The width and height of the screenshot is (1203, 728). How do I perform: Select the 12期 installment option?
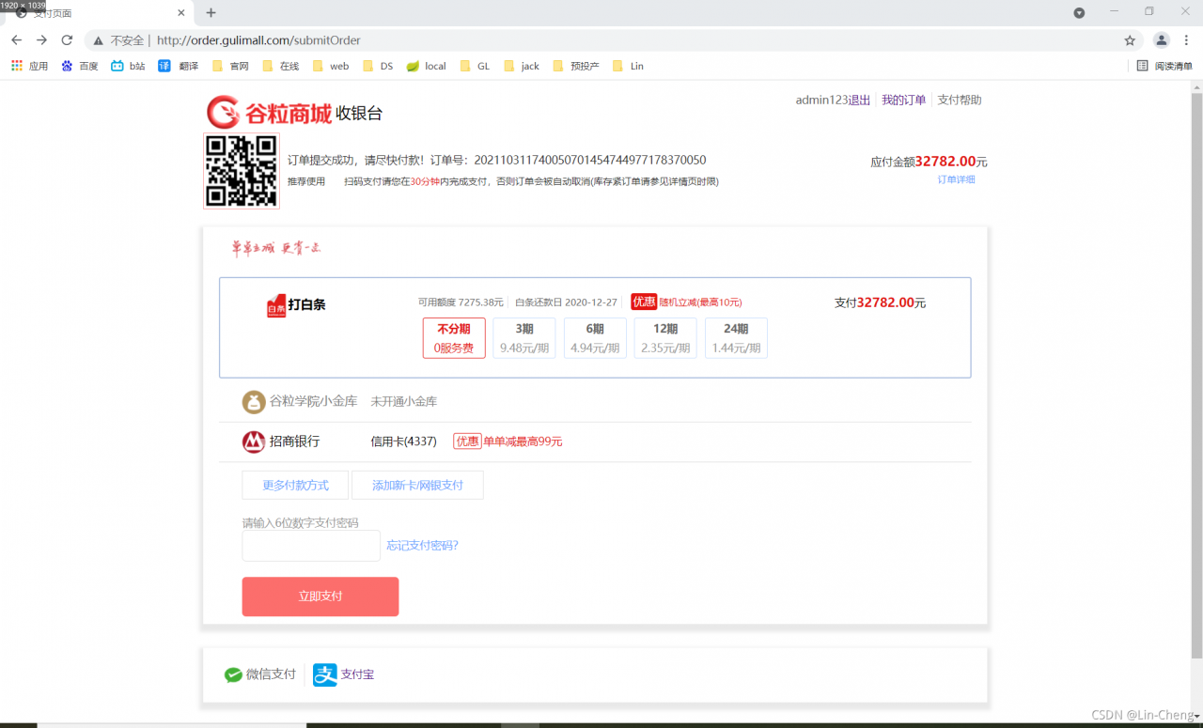(x=665, y=338)
